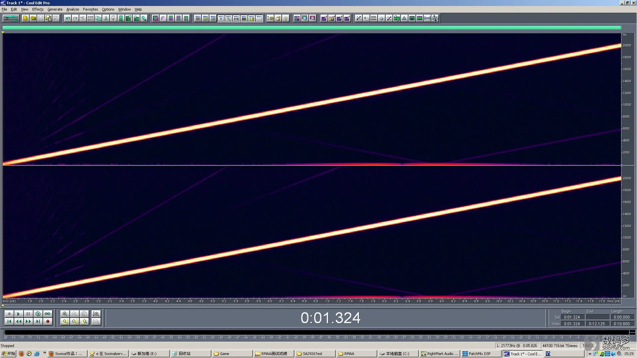Click the Cut scissors icon
Screen dimensions: 637x358
click(106, 18)
